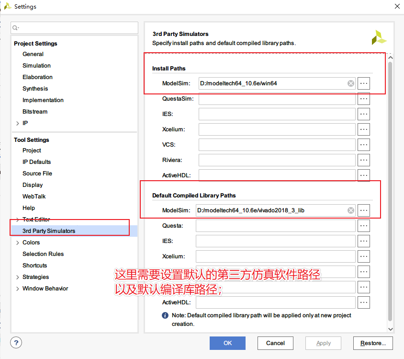Click the Restore... button
This screenshot has width=404, height=359.
(373, 343)
